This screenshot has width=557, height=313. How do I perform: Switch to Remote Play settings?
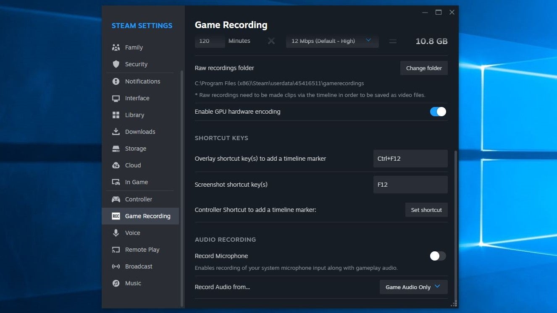tap(142, 250)
